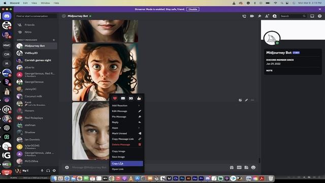Open emoji picker in message box
325x183 pixels.
point(253,167)
